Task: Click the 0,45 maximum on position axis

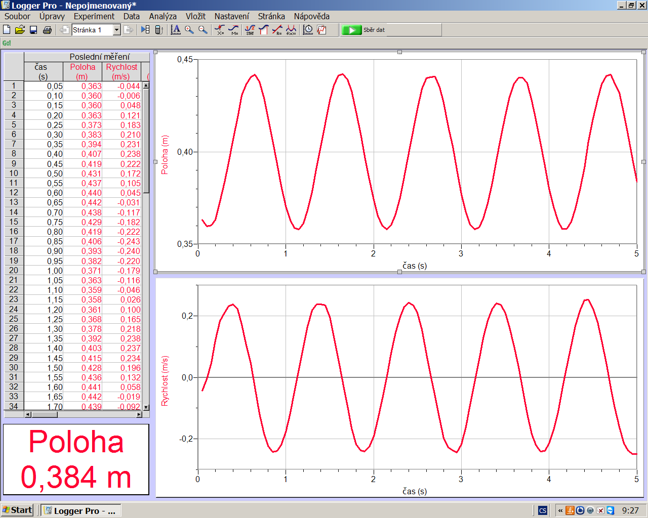Action: tap(185, 59)
